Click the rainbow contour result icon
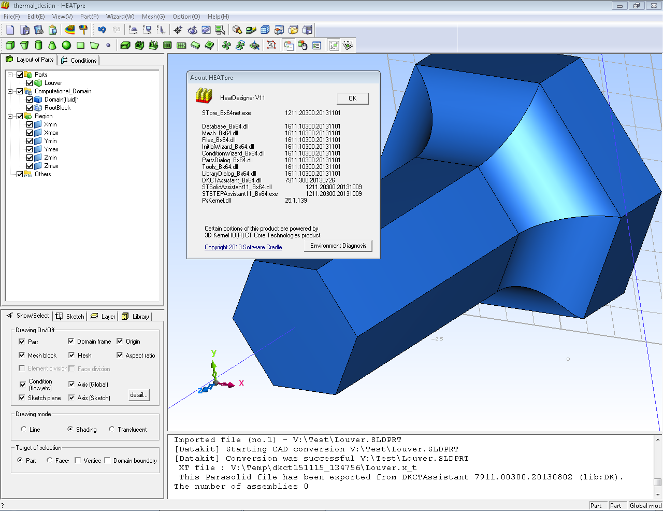 pos(69,30)
